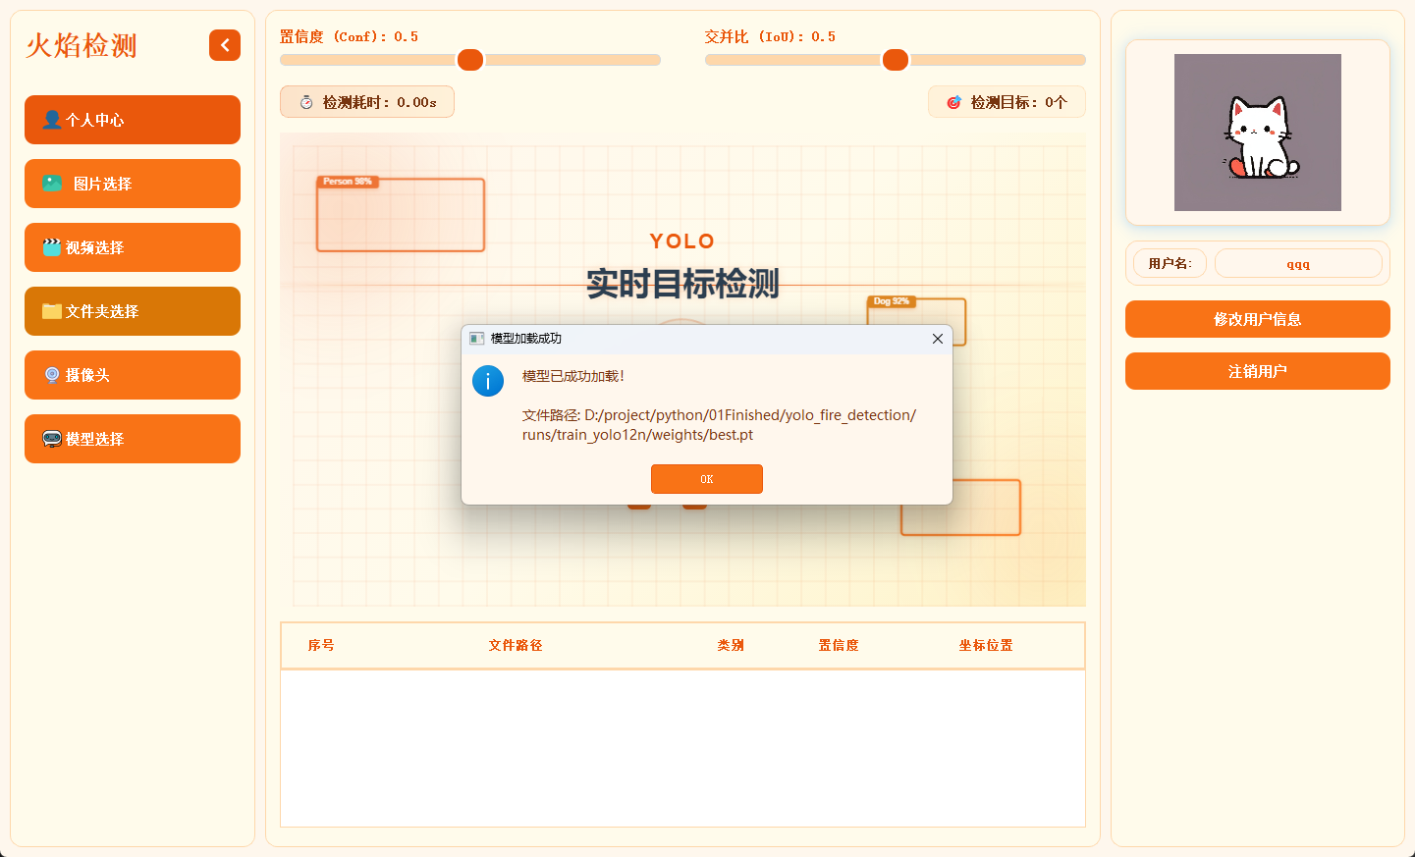Click the user silhouette icon in 个人中心

[52, 120]
